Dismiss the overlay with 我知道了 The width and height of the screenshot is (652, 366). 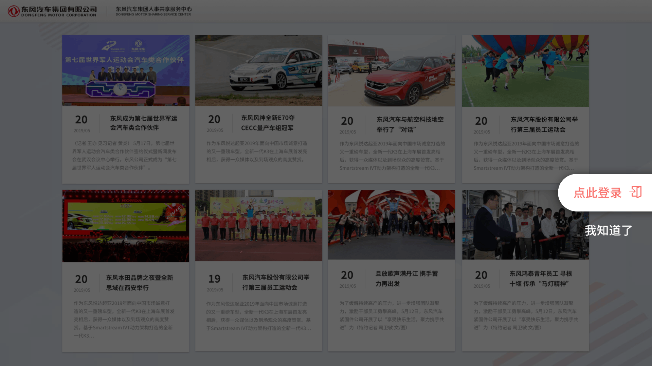608,230
